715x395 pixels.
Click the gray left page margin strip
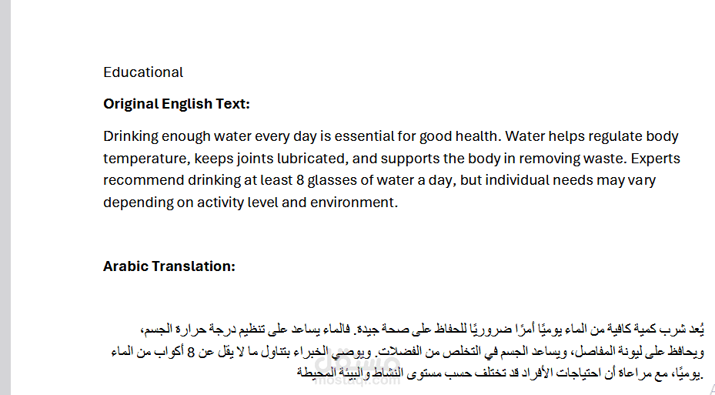tap(5, 197)
